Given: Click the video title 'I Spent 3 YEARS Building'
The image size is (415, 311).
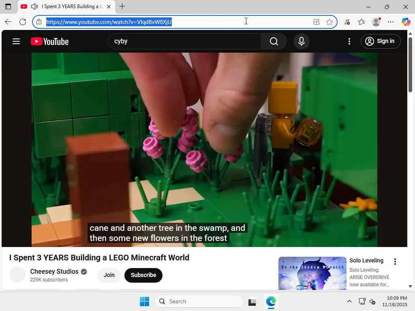Looking at the screenshot, I should click(99, 258).
